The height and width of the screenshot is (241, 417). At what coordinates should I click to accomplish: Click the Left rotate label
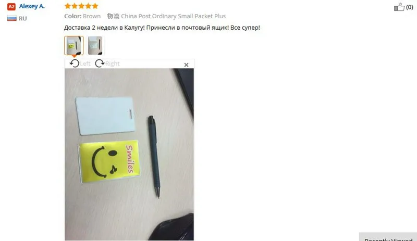tap(85, 64)
